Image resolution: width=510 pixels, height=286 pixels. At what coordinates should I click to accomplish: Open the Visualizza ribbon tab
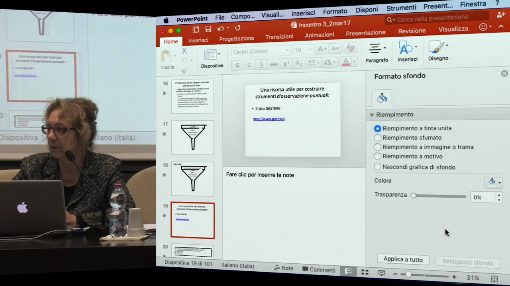pyautogui.click(x=453, y=29)
